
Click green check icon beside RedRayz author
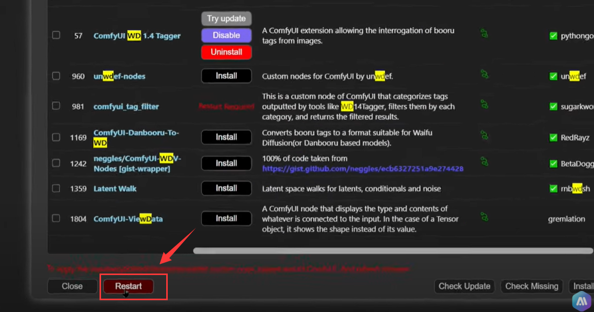[553, 138]
